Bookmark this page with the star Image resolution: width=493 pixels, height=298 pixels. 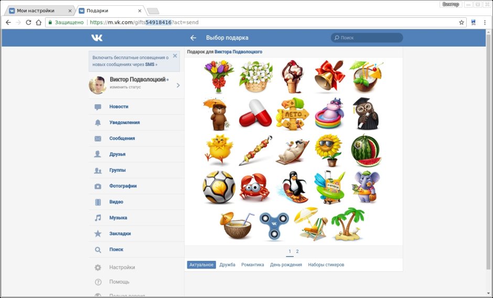pyautogui.click(x=461, y=23)
